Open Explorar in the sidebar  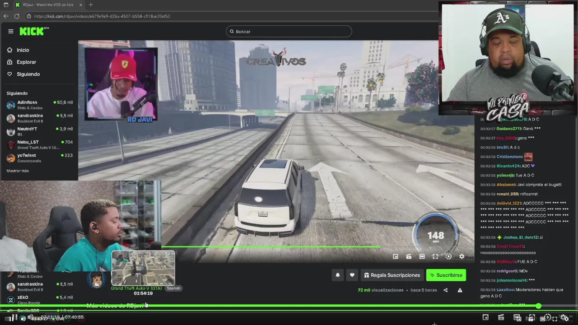(x=22, y=62)
